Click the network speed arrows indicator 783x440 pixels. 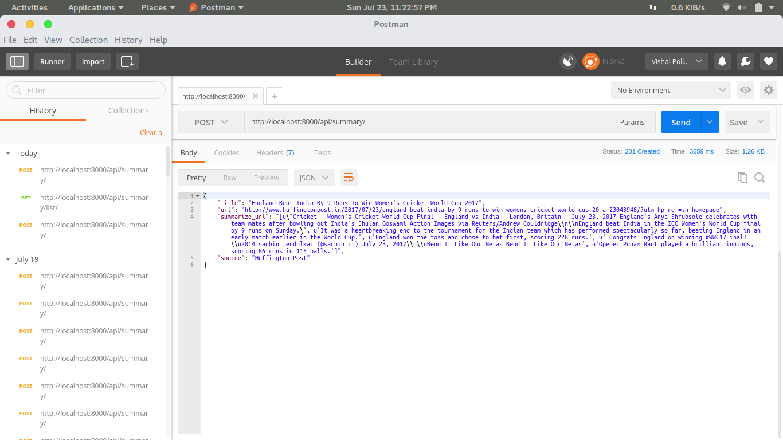click(652, 7)
